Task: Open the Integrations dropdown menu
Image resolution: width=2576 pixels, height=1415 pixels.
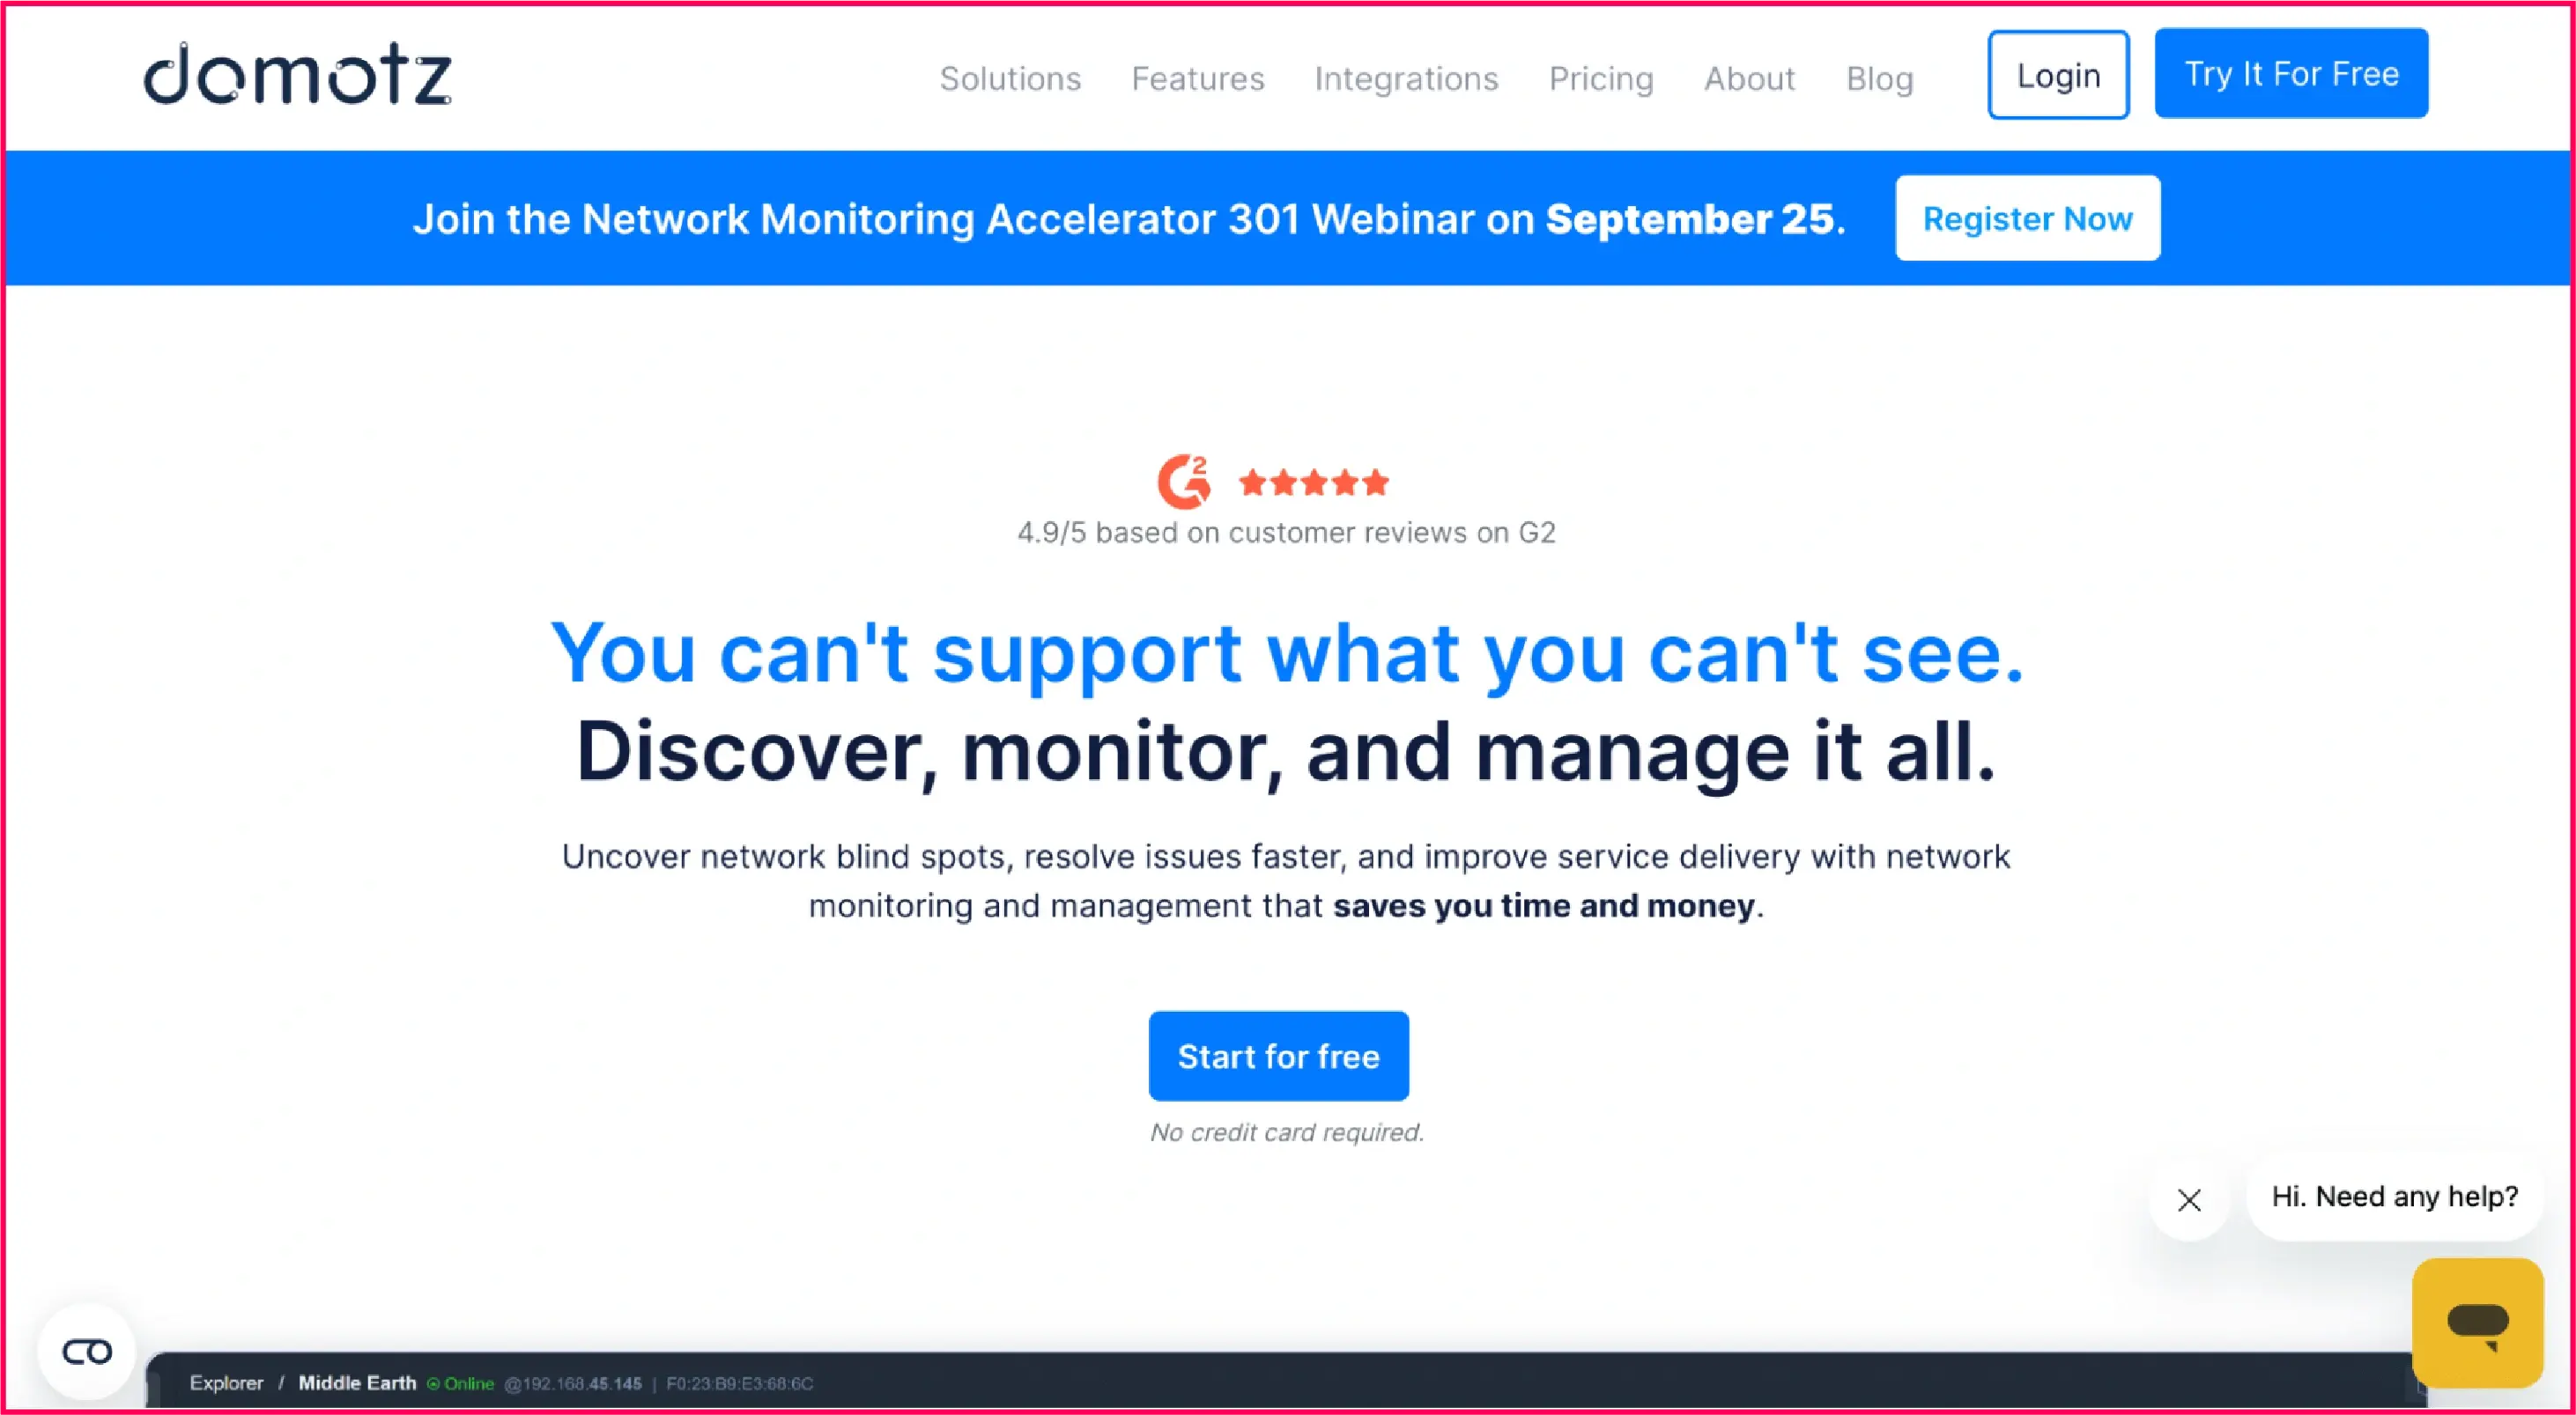Action: 1406,79
